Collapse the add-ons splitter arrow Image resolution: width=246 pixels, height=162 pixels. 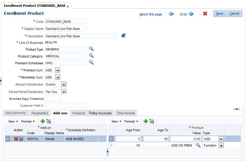(108, 151)
